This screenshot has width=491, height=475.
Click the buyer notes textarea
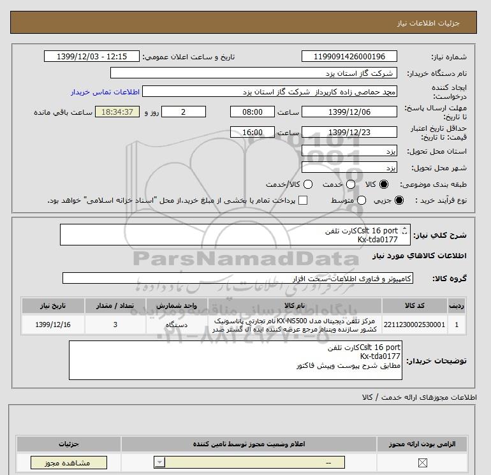[235, 360]
